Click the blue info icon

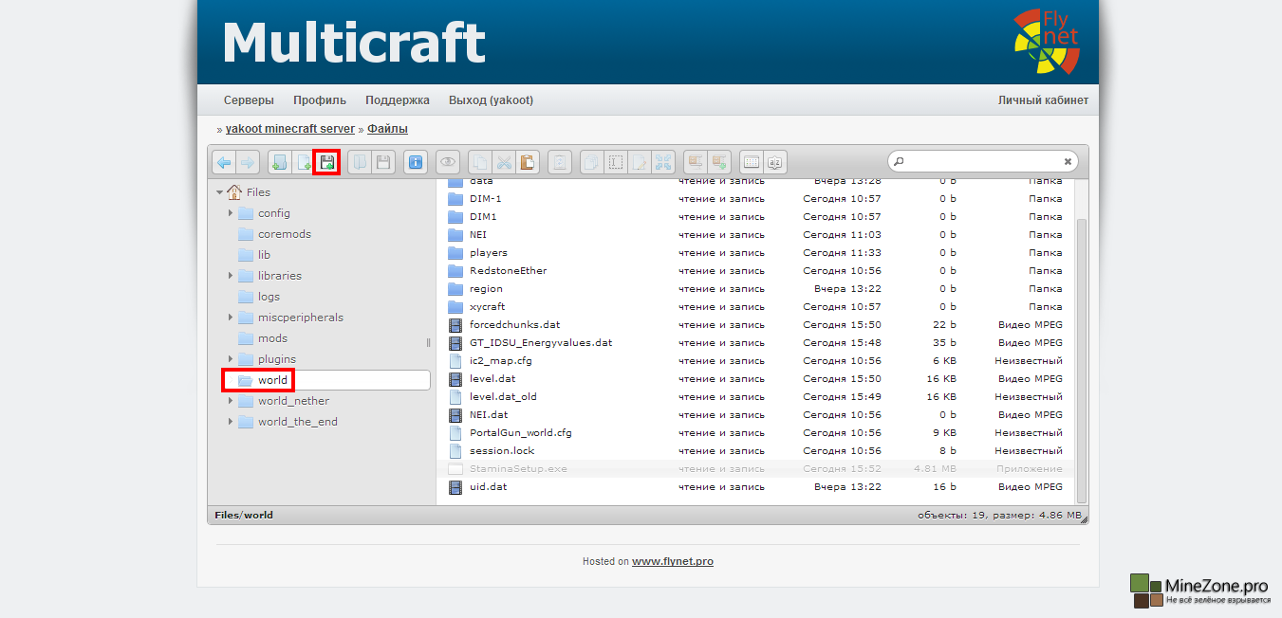415,163
